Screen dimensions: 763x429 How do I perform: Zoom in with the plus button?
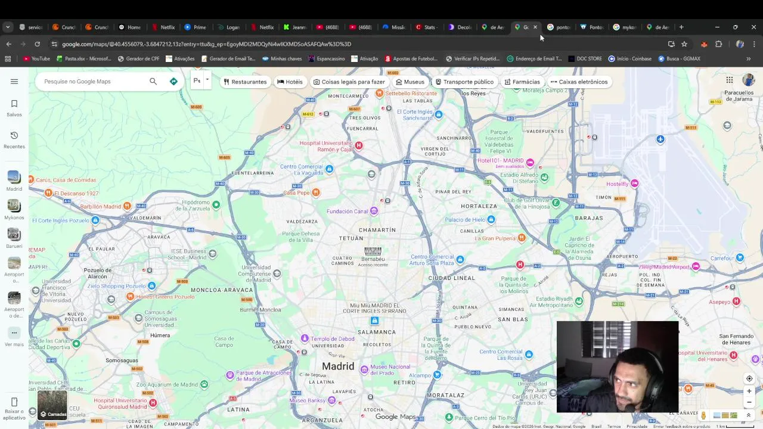(x=749, y=391)
